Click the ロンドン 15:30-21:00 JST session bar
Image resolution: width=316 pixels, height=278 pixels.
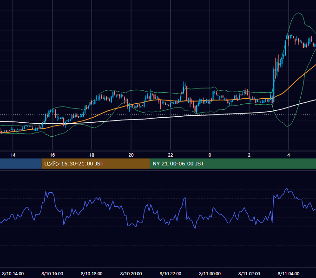(x=96, y=164)
